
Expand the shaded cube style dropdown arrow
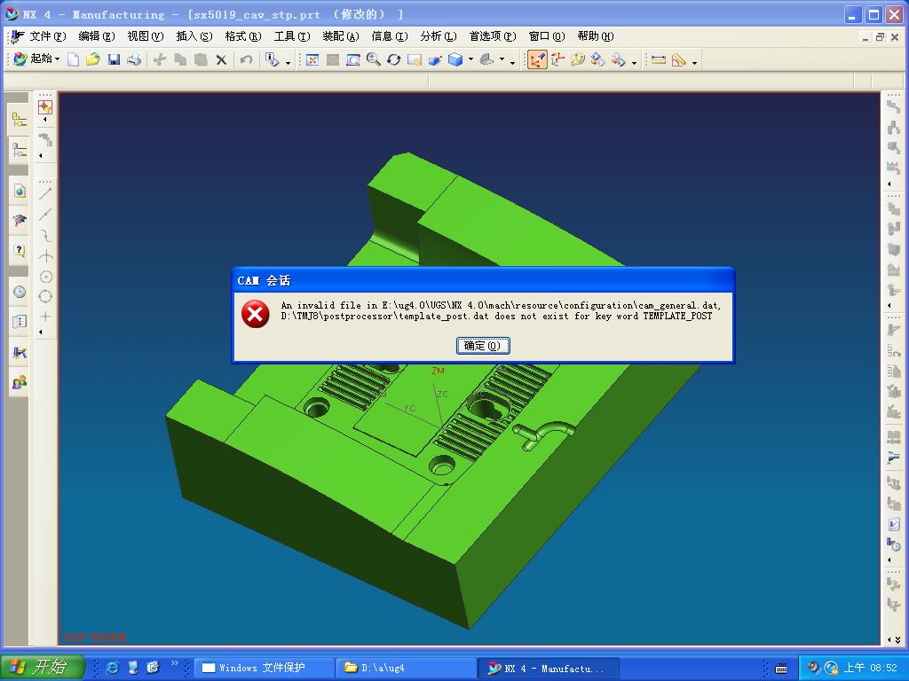470,59
